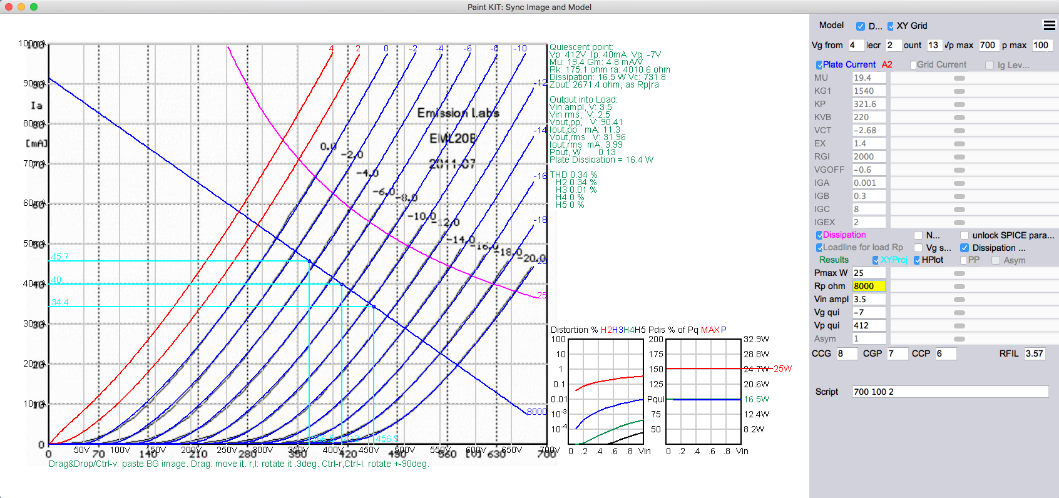The width and height of the screenshot is (1059, 498).
Task: Click the RFIL field showing 3.57
Action: click(1035, 354)
